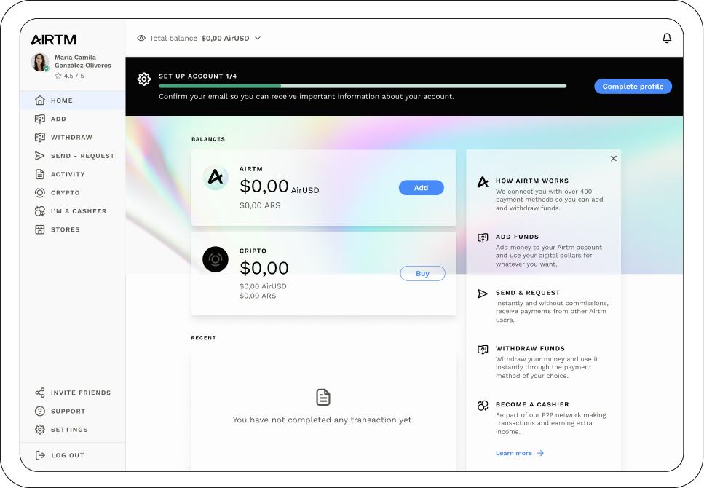704x488 pixels.
Task: Click the Add button on AirTM balance
Action: (421, 188)
